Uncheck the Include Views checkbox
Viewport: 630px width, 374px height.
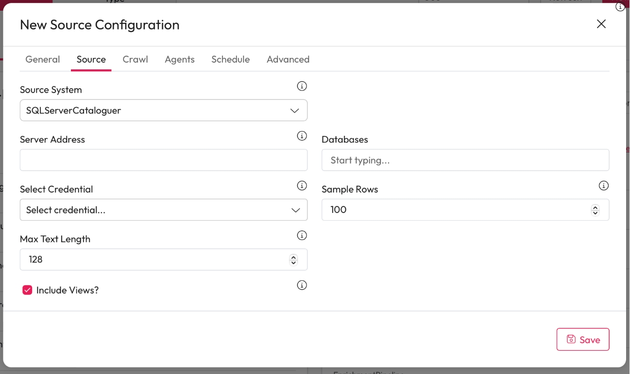[27, 290]
